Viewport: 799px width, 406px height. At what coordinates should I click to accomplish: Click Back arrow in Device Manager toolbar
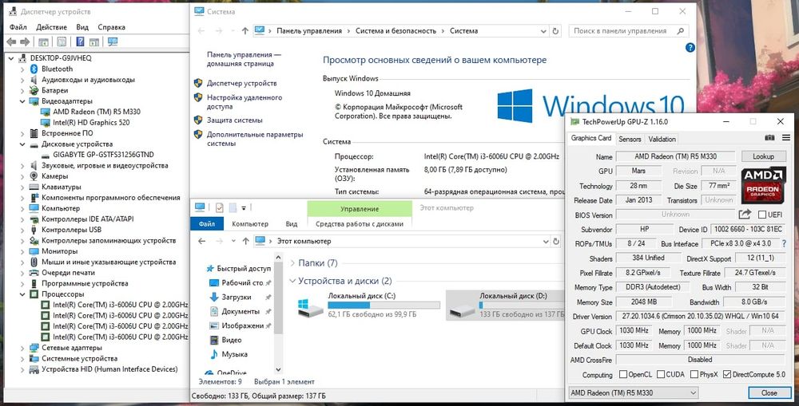[12, 41]
